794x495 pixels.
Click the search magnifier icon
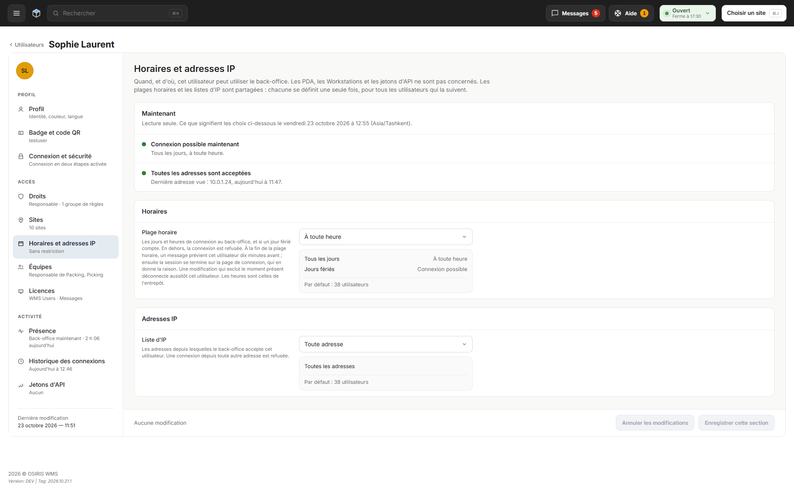(x=56, y=13)
